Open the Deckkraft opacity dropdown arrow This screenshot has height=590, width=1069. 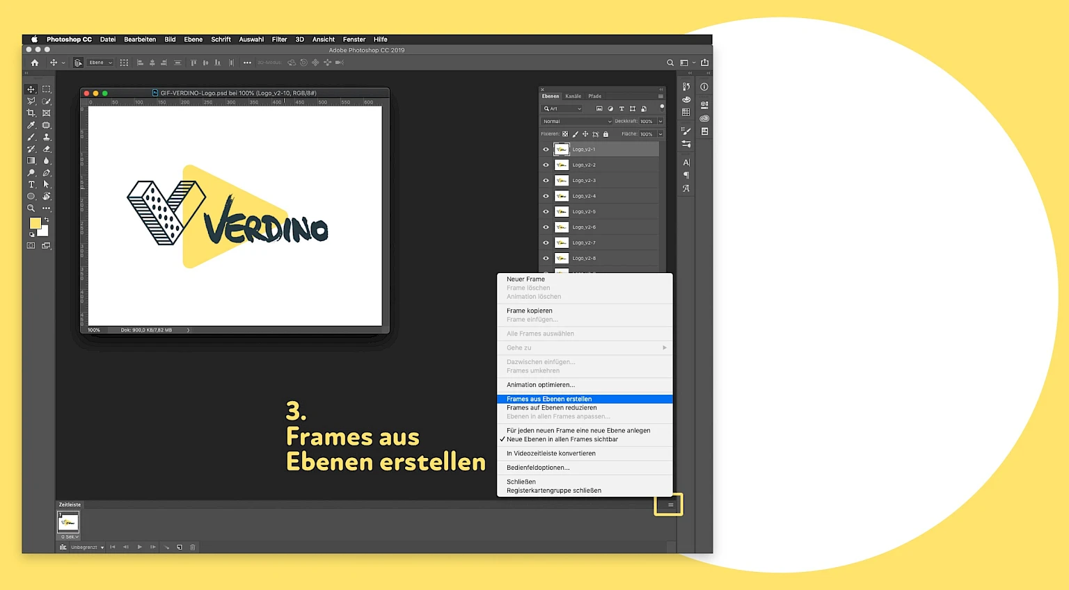click(660, 121)
